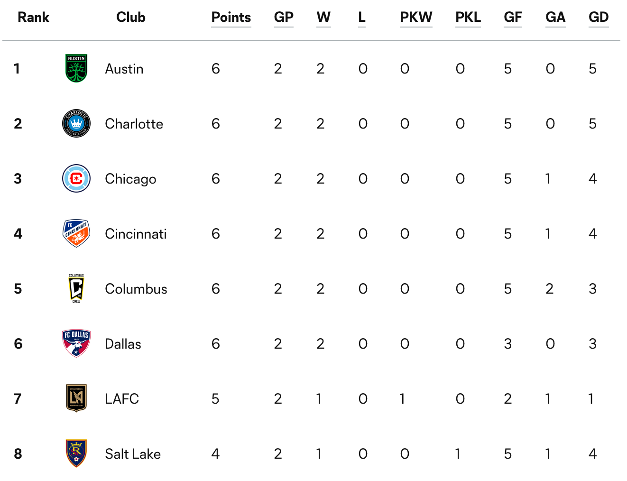Sort by PKL column header
Image resolution: width=627 pixels, height=481 pixels.
coord(468,18)
